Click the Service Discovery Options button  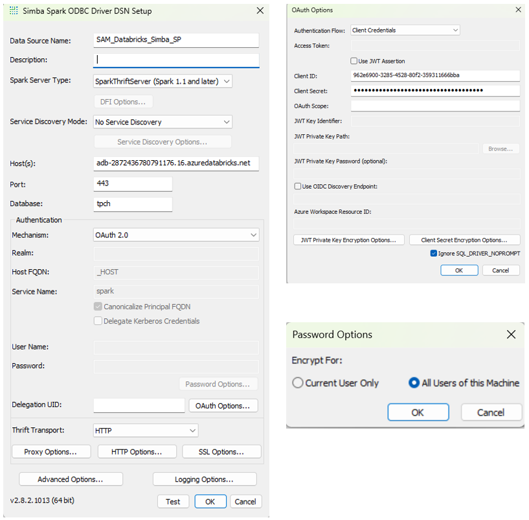pos(163,142)
